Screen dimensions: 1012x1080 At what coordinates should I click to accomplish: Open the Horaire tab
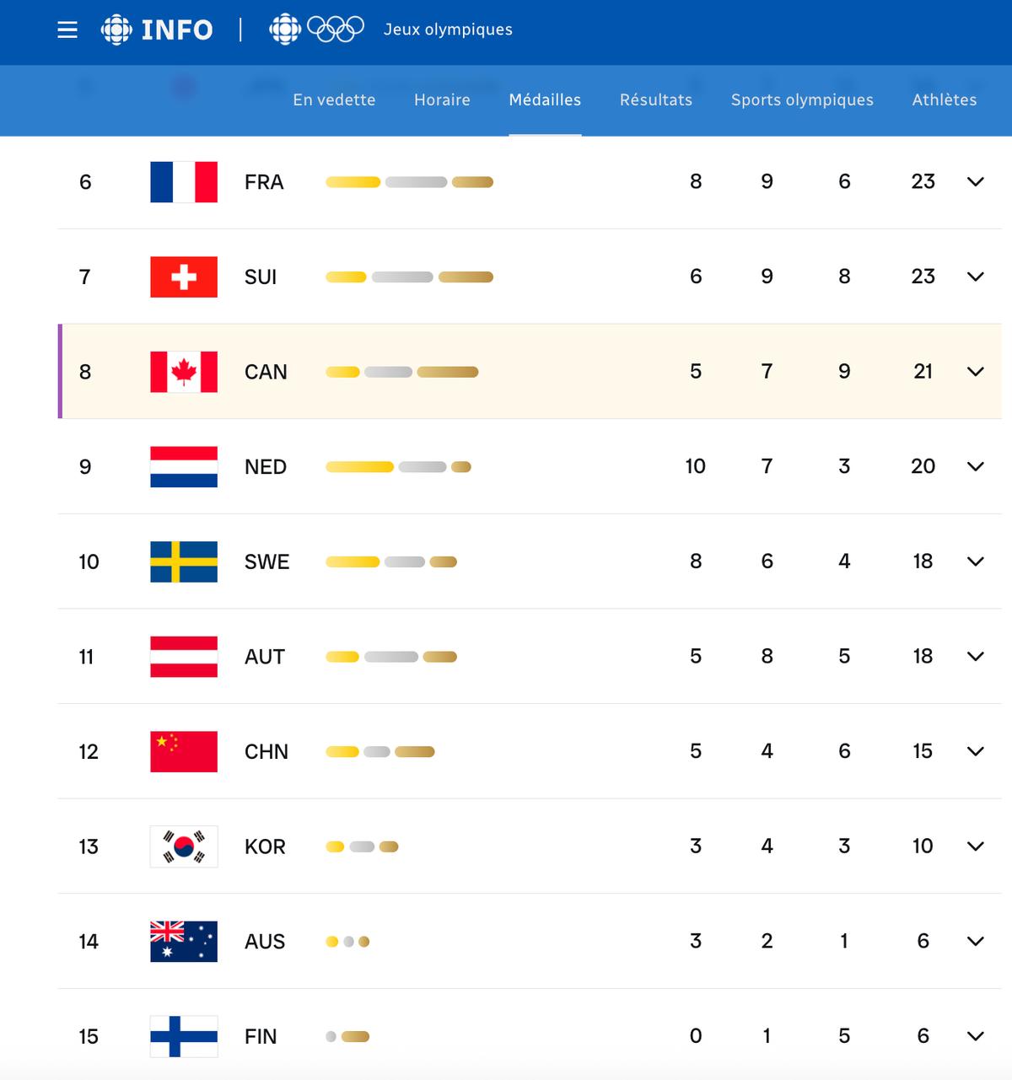click(442, 99)
